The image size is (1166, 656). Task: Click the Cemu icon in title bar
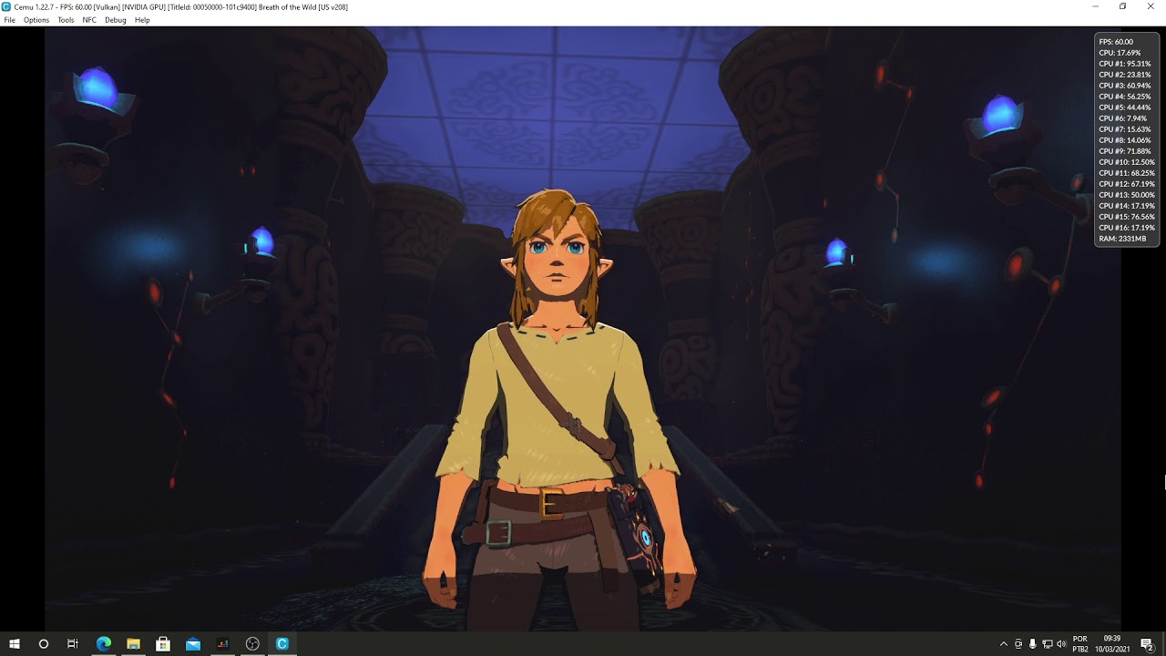(6, 6)
